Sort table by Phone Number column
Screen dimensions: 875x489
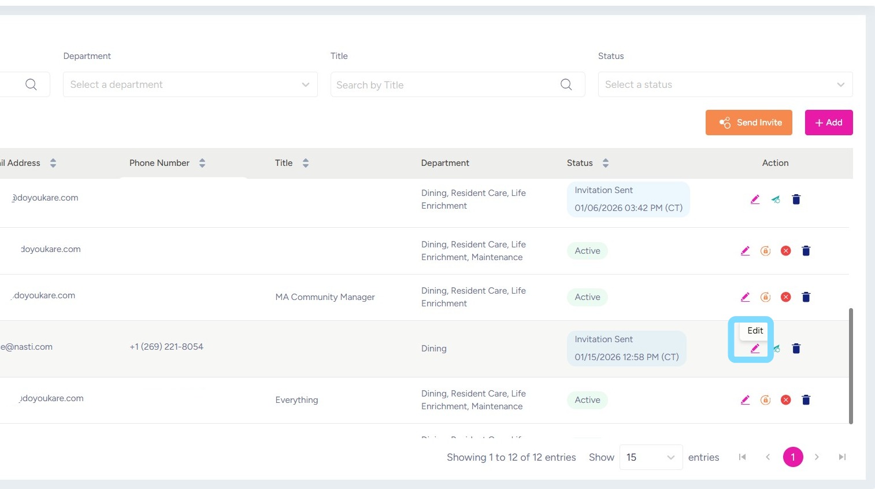(x=202, y=163)
